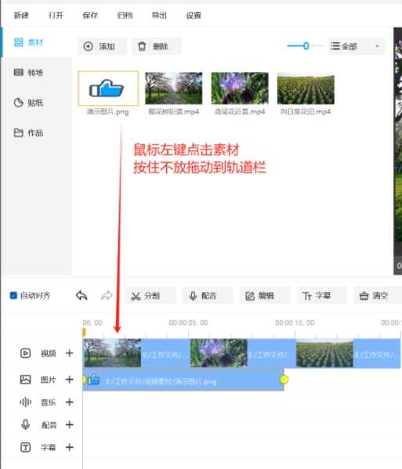Toggle the 自动对齐 checkbox

point(13,295)
